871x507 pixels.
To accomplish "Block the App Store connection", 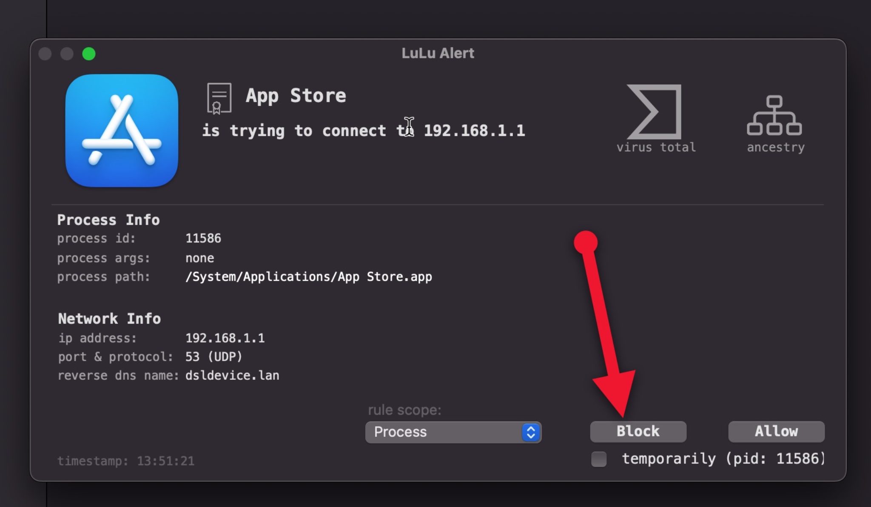I will click(x=638, y=431).
